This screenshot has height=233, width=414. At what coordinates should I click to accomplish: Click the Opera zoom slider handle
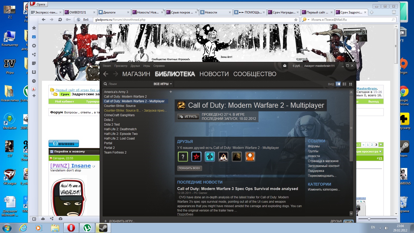[369, 219]
